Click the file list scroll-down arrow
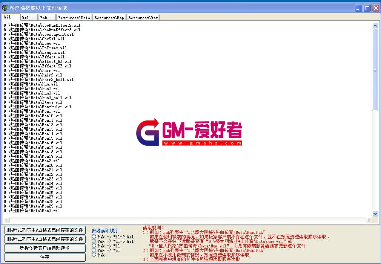381x264 pixels. [375, 214]
